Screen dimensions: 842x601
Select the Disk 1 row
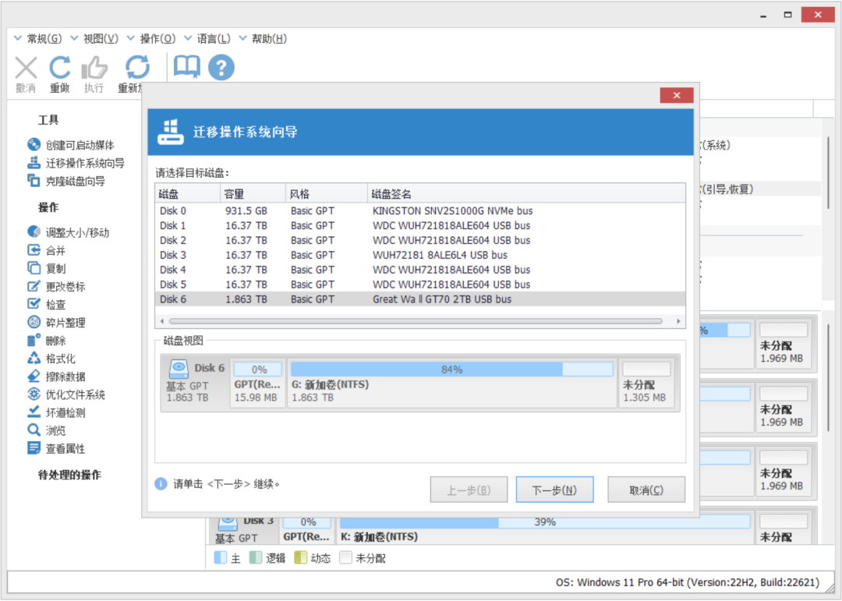click(420, 225)
